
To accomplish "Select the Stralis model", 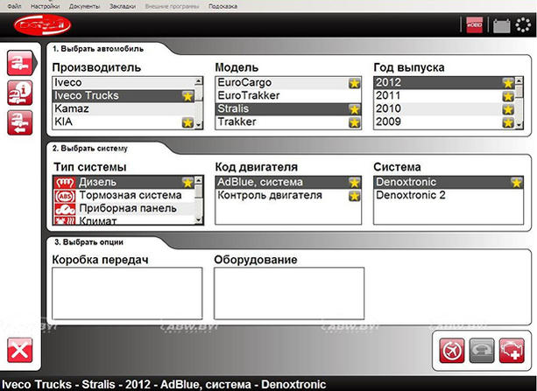I will (x=288, y=108).
